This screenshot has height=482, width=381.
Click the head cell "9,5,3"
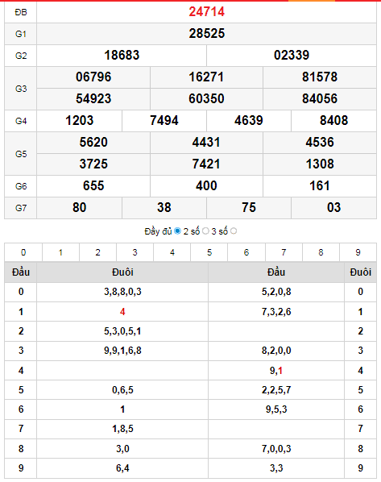pos(276,409)
